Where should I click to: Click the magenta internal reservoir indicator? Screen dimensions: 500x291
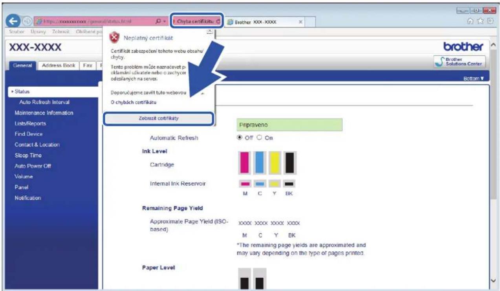coord(245,184)
